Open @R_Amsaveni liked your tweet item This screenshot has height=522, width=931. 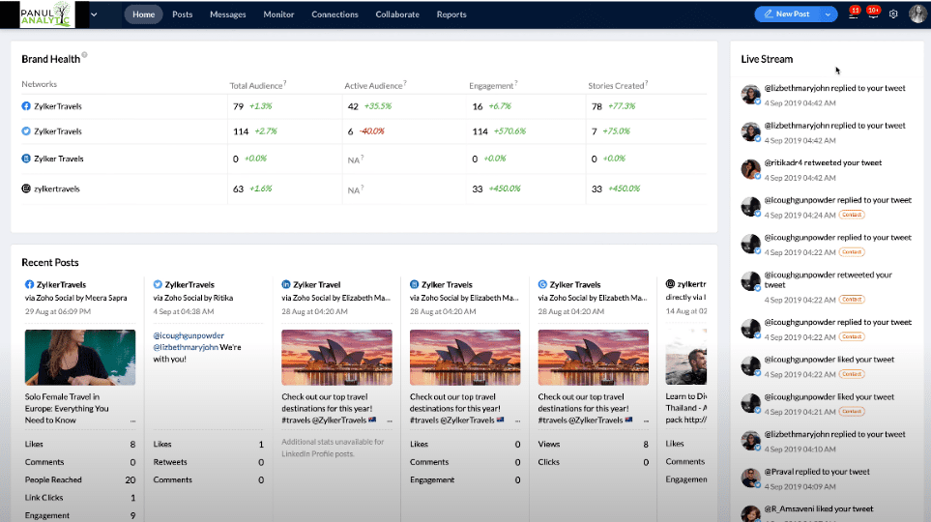(818, 508)
